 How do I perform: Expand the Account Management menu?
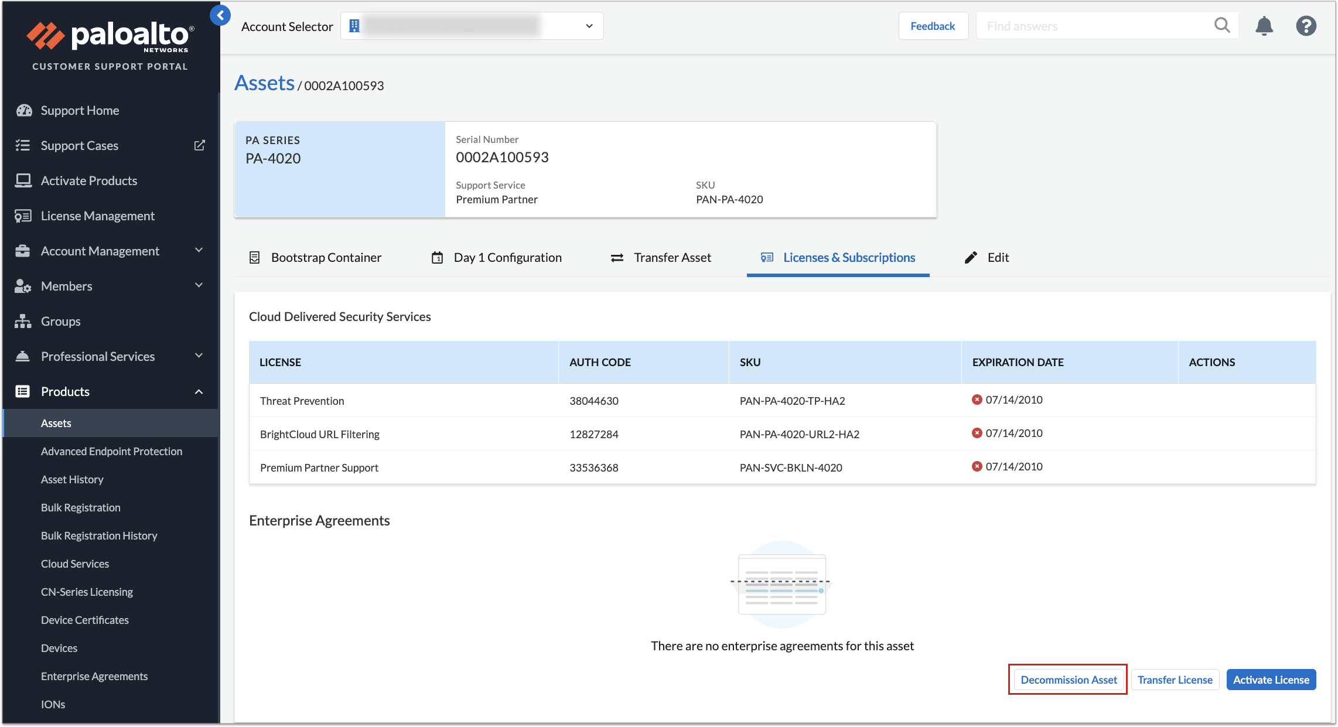point(199,251)
